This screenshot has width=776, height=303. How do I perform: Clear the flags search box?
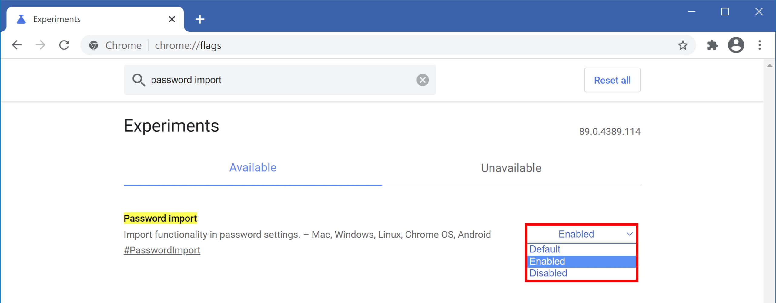(x=422, y=80)
